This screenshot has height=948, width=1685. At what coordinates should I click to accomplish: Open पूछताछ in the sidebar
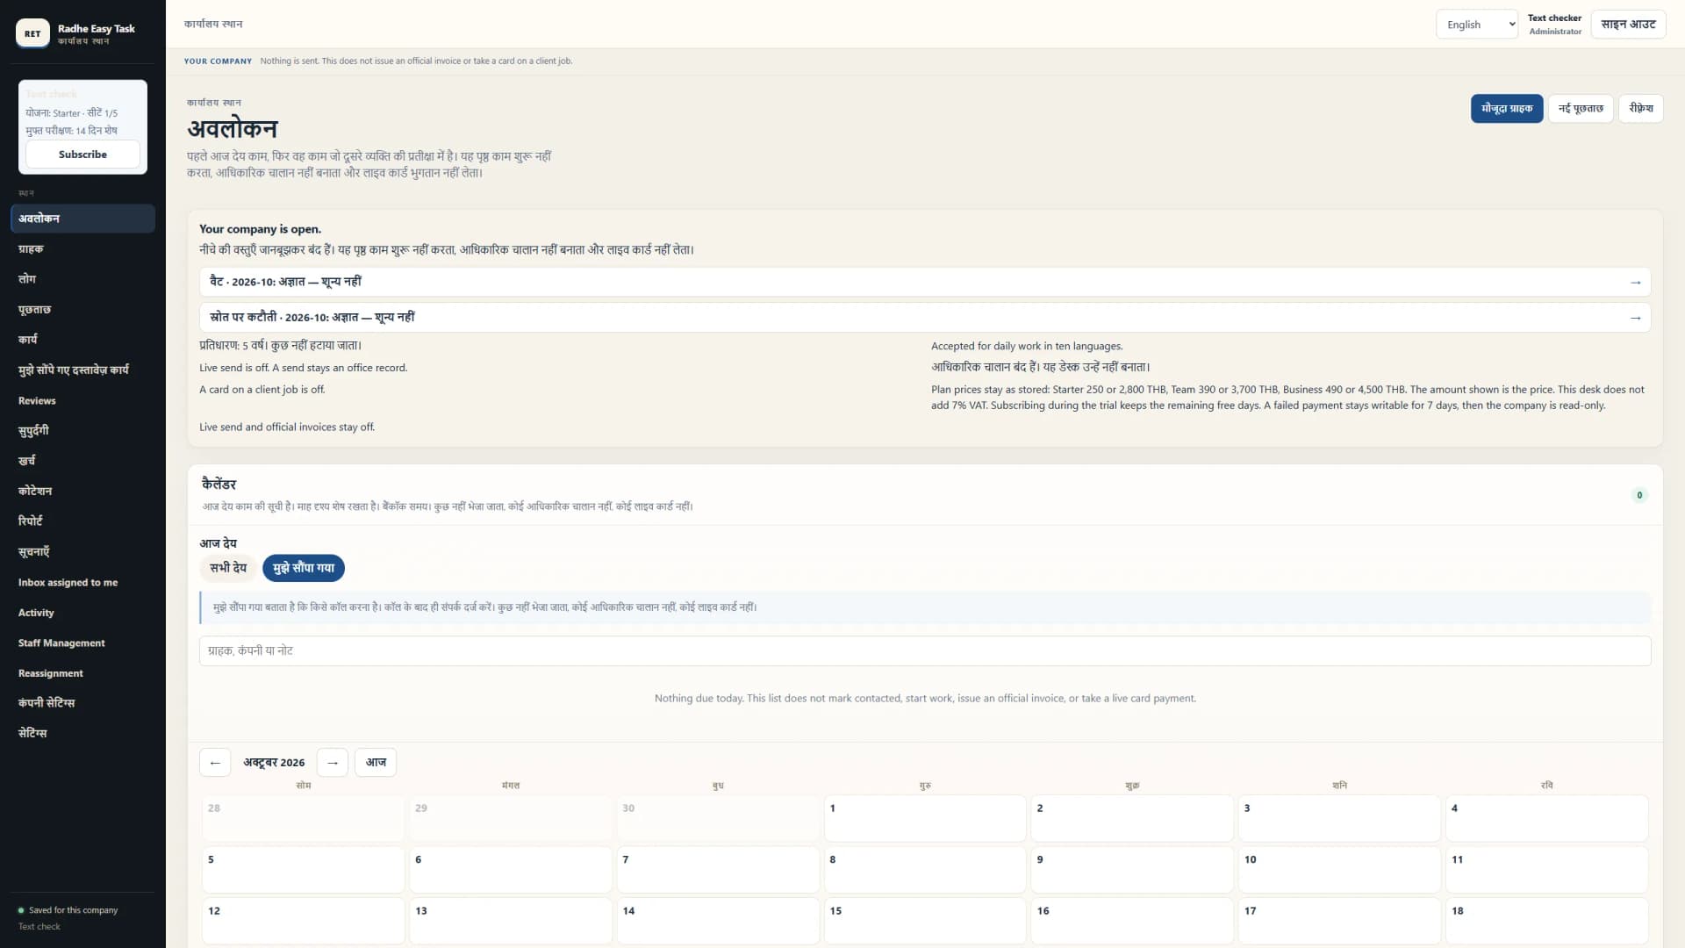coord(82,310)
